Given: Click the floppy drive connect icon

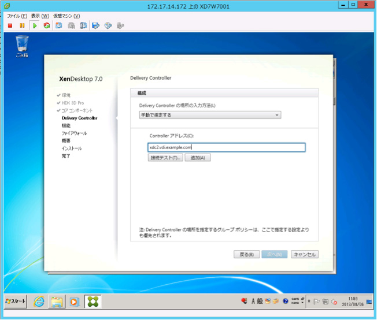Looking at the screenshot, I should (95, 25).
